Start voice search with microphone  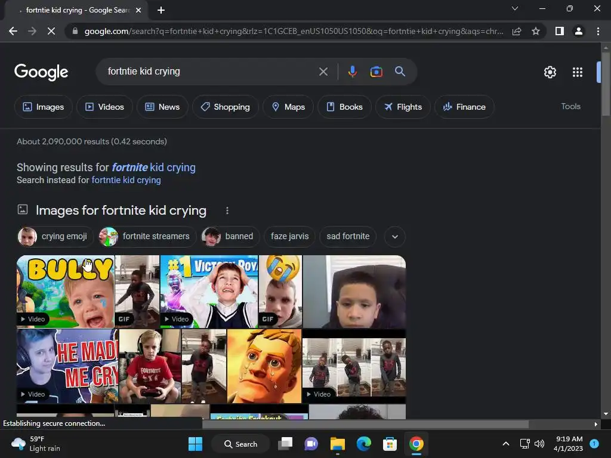tap(352, 72)
